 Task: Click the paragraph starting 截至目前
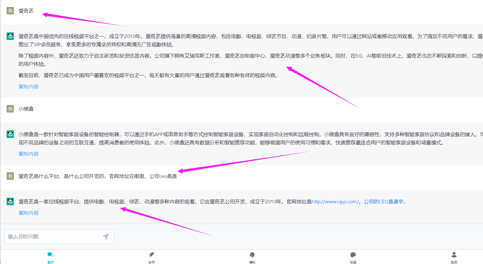(x=148, y=75)
